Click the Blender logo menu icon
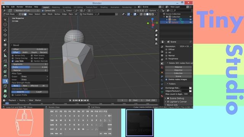This screenshot has width=244, height=137. [4, 7]
